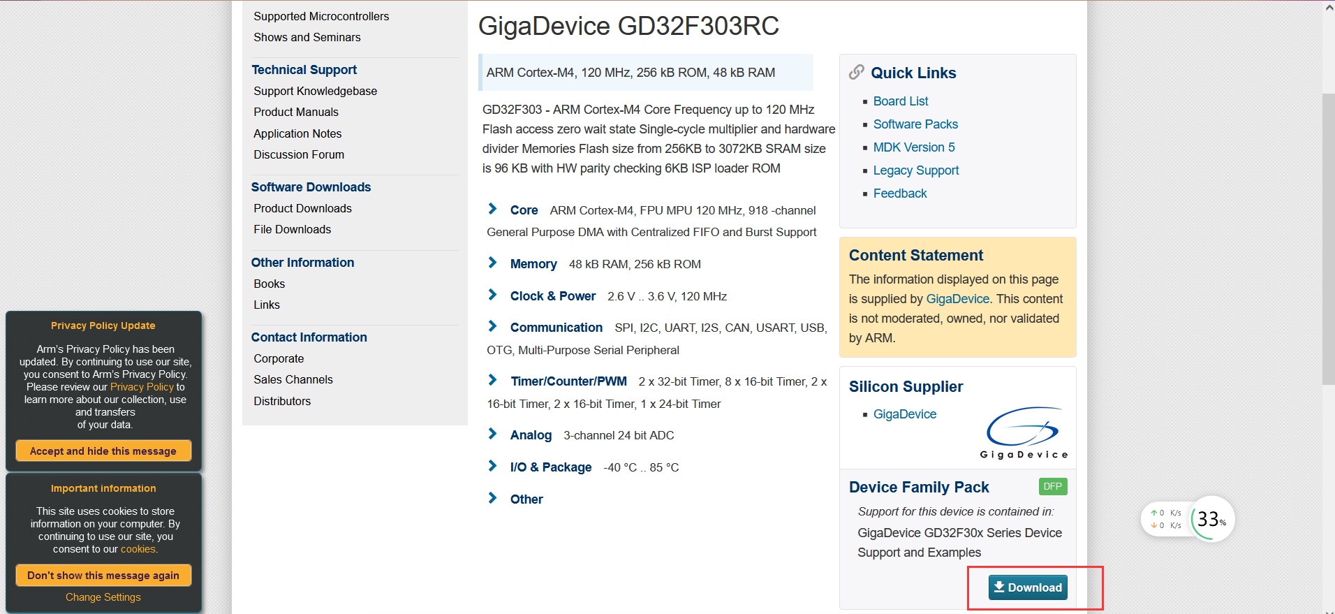Open the Other Information sidebar heading

tap(302, 263)
